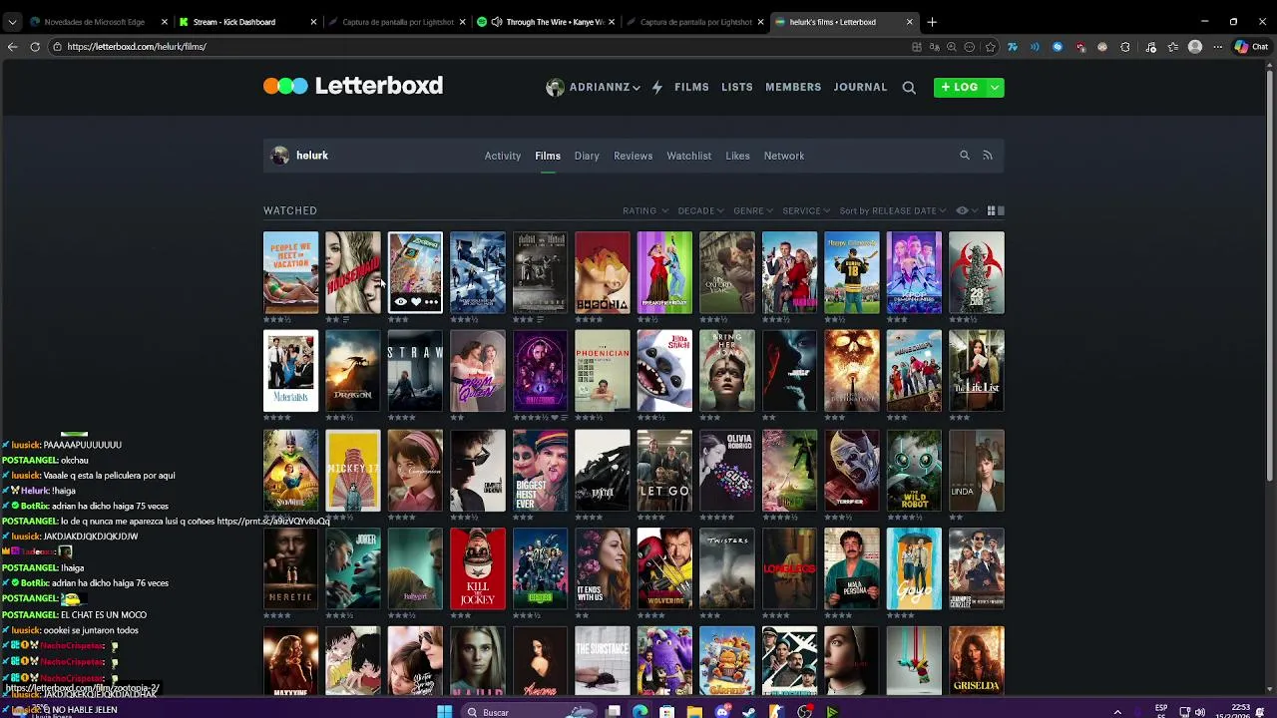Toggle watched eye icon on Zootopia poster

pyautogui.click(x=400, y=302)
